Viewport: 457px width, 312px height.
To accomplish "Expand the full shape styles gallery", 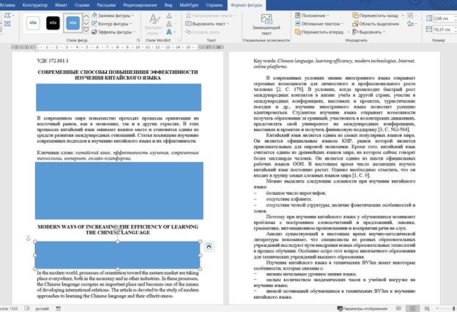I will 86,31.
